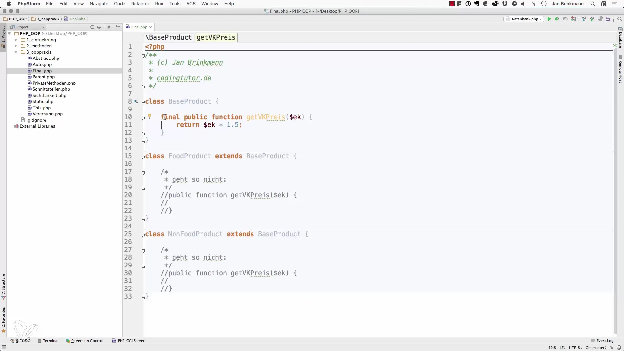Fold the NonFoodProduct class at line 25
This screenshot has width=624, height=351.
(x=143, y=235)
